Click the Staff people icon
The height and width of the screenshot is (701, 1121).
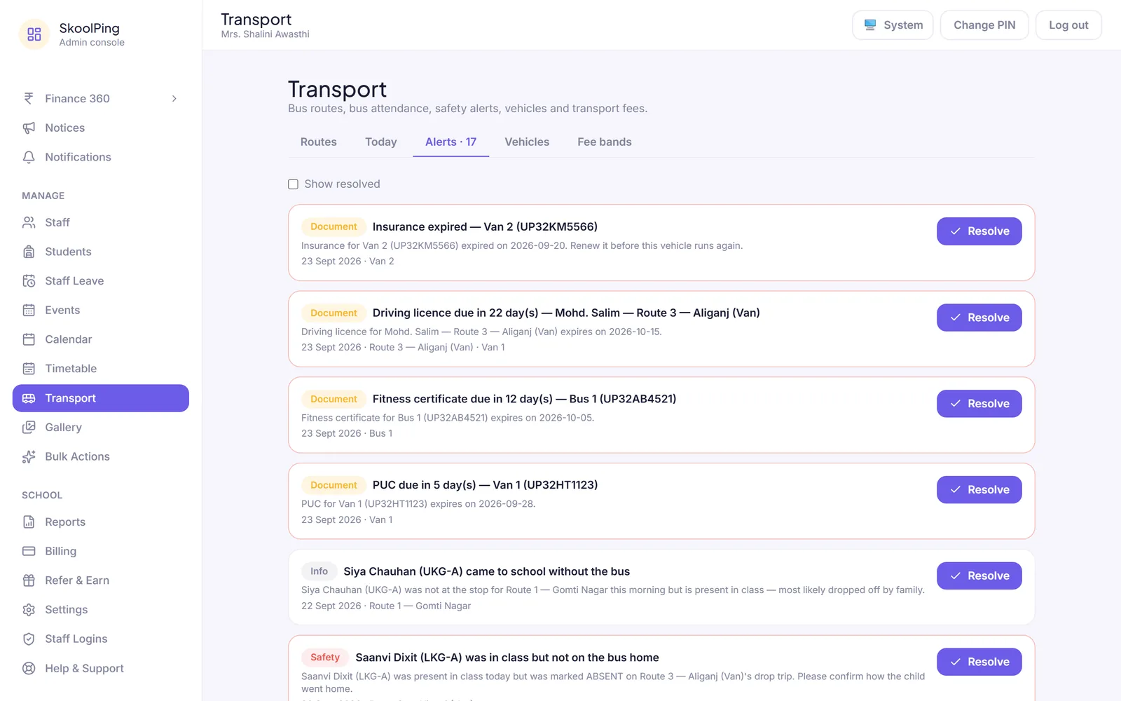(29, 222)
